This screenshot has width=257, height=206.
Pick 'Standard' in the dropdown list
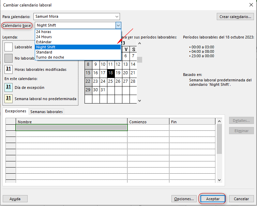click(x=44, y=52)
